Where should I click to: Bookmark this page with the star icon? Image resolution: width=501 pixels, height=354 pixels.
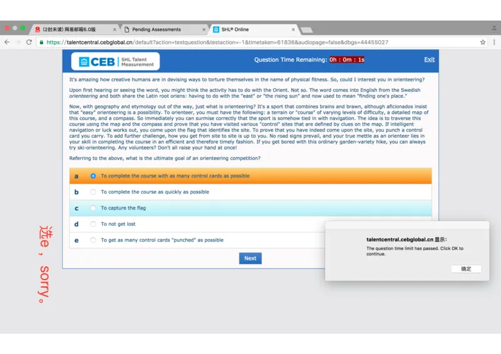tap(483, 42)
